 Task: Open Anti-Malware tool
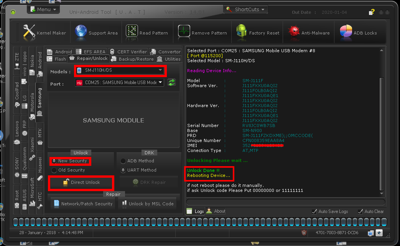pos(309,33)
